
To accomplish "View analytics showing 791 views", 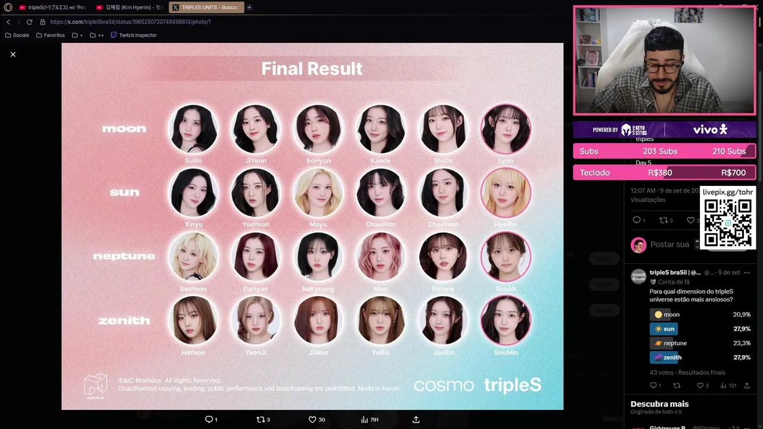I will click(370, 419).
